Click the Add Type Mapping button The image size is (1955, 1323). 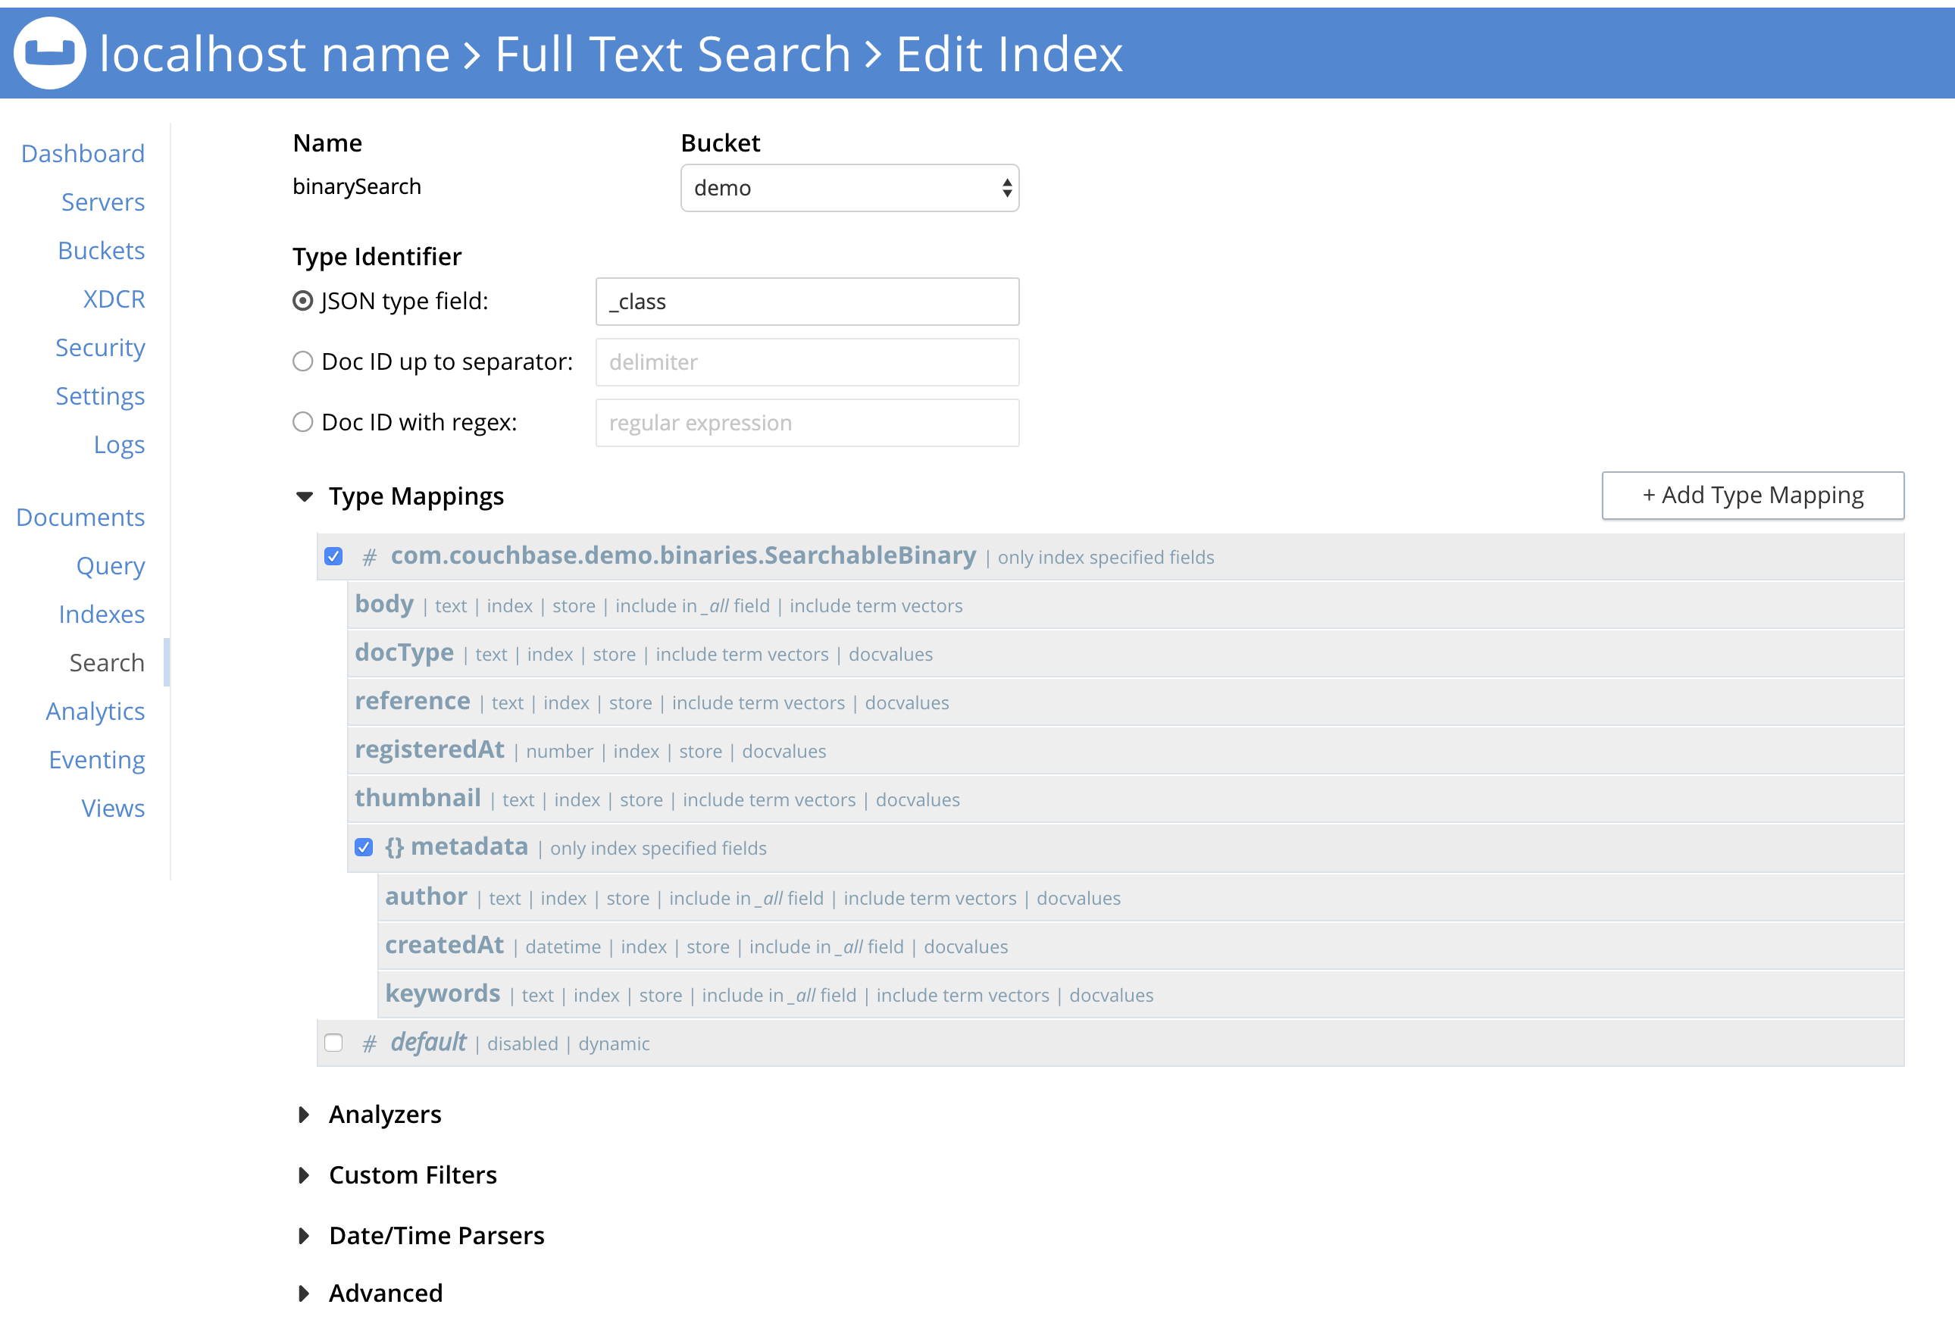pos(1751,496)
